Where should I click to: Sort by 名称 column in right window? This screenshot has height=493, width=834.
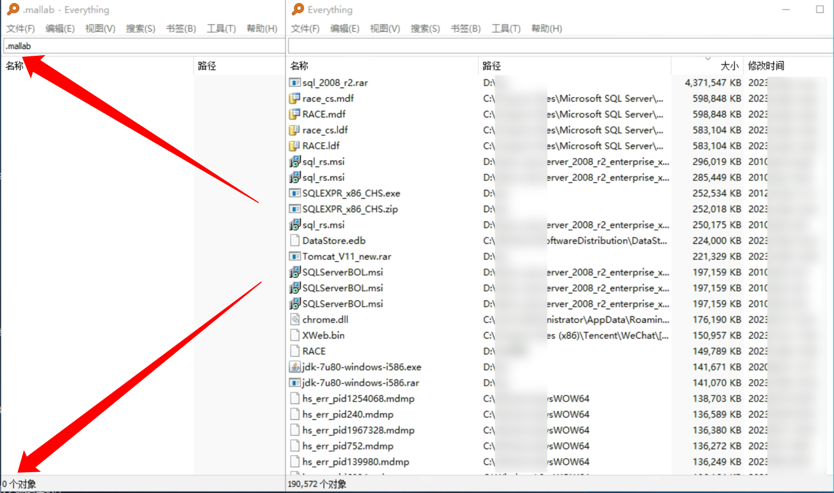[382, 65]
